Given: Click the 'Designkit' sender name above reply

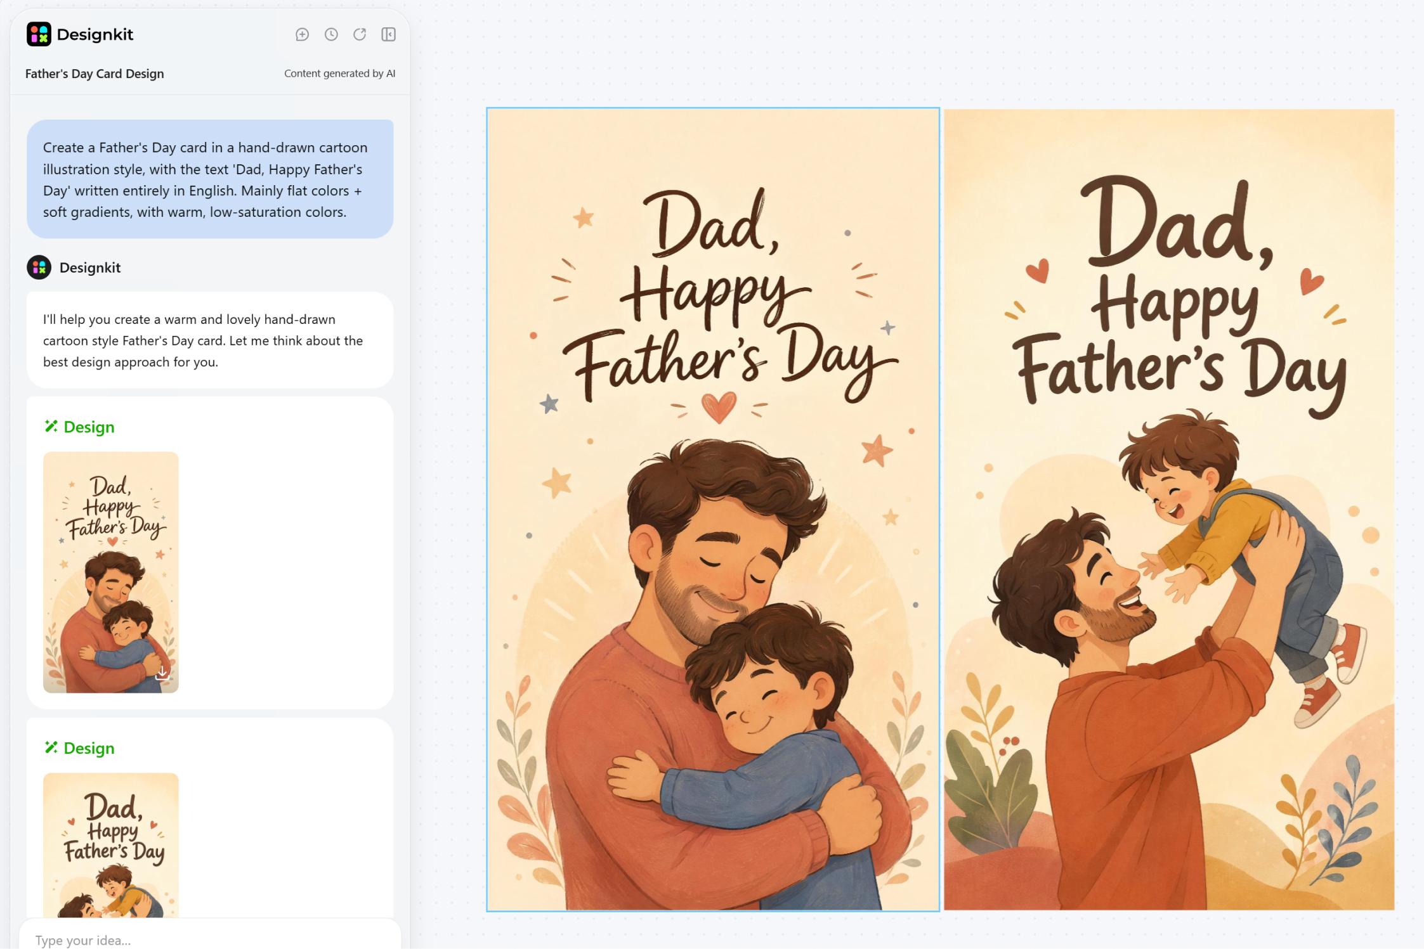Looking at the screenshot, I should pyautogui.click(x=90, y=268).
